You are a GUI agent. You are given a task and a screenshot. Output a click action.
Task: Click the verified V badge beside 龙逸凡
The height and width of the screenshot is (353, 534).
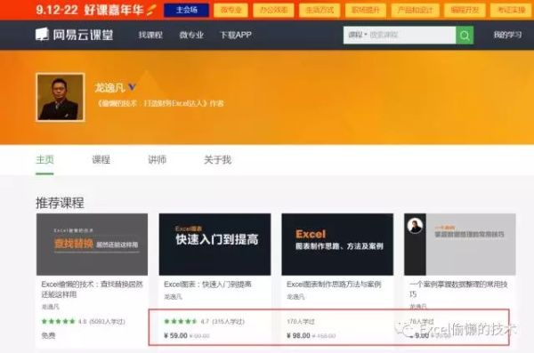coord(132,87)
